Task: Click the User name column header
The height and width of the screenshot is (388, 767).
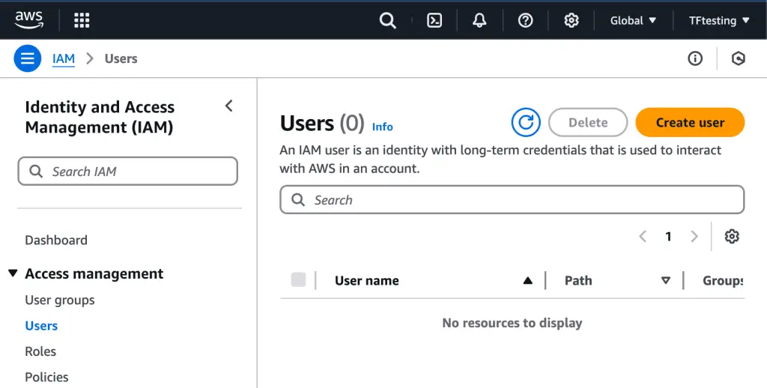Action: [x=367, y=280]
